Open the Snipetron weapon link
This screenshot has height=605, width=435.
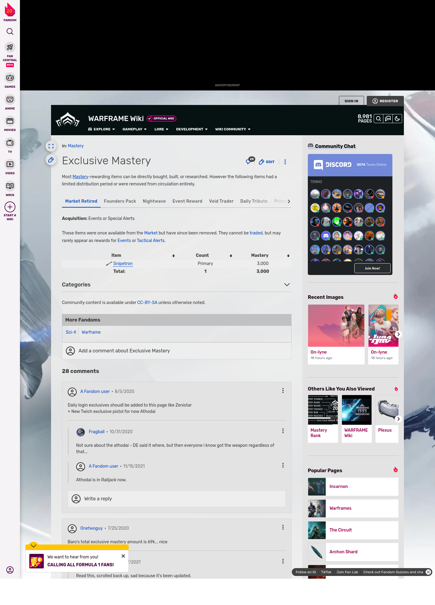coord(123,263)
